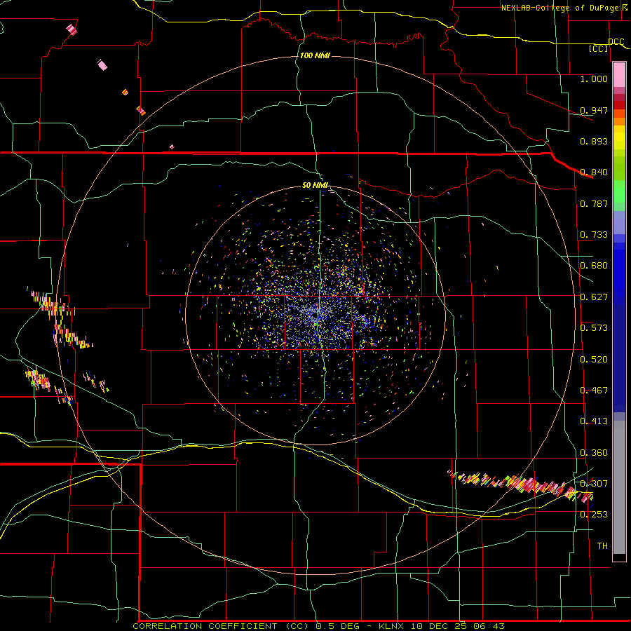The width and height of the screenshot is (631, 631).
Task: Click the [CC] units label
Action: pos(599,48)
